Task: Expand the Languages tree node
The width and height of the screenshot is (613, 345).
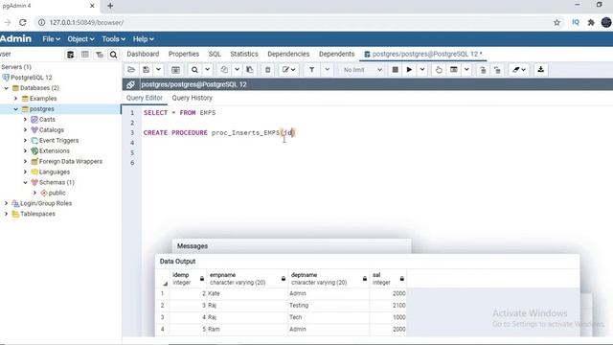Action: 26,172
